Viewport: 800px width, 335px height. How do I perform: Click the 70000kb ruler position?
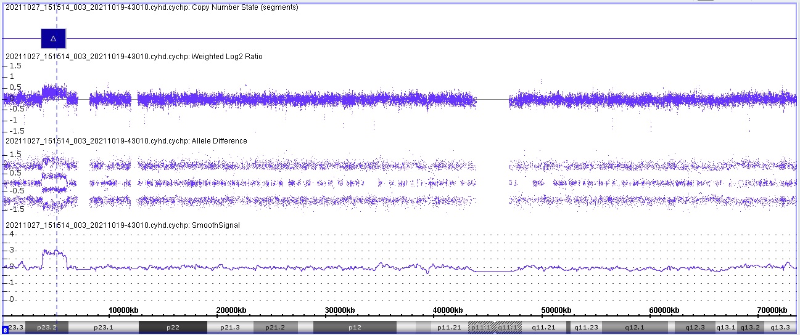click(x=770, y=310)
